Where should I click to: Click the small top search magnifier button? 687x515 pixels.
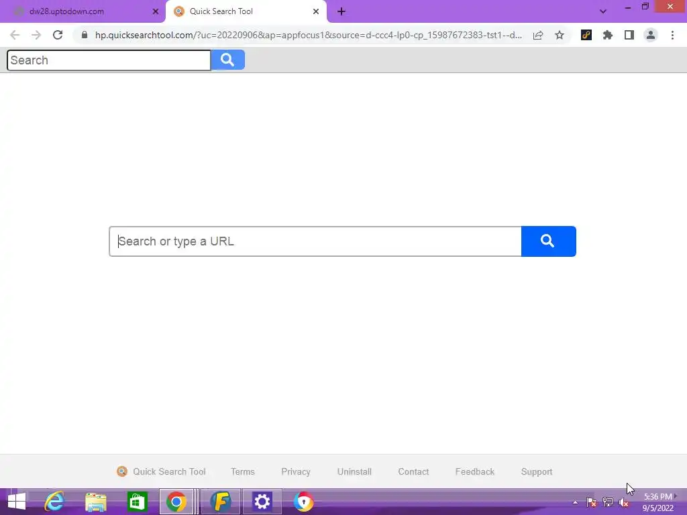227,60
